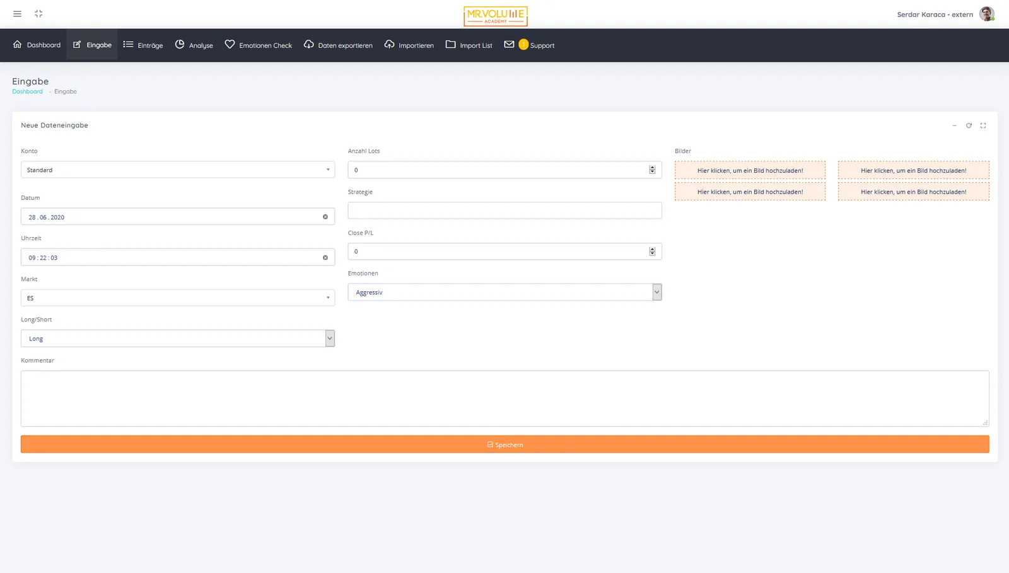The height and width of the screenshot is (573, 1009).
Task: Click the Uhrzeit time field
Action: (178, 257)
